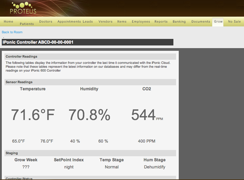Open the Appointments tab
244x180 pixels.
pos(69,21)
